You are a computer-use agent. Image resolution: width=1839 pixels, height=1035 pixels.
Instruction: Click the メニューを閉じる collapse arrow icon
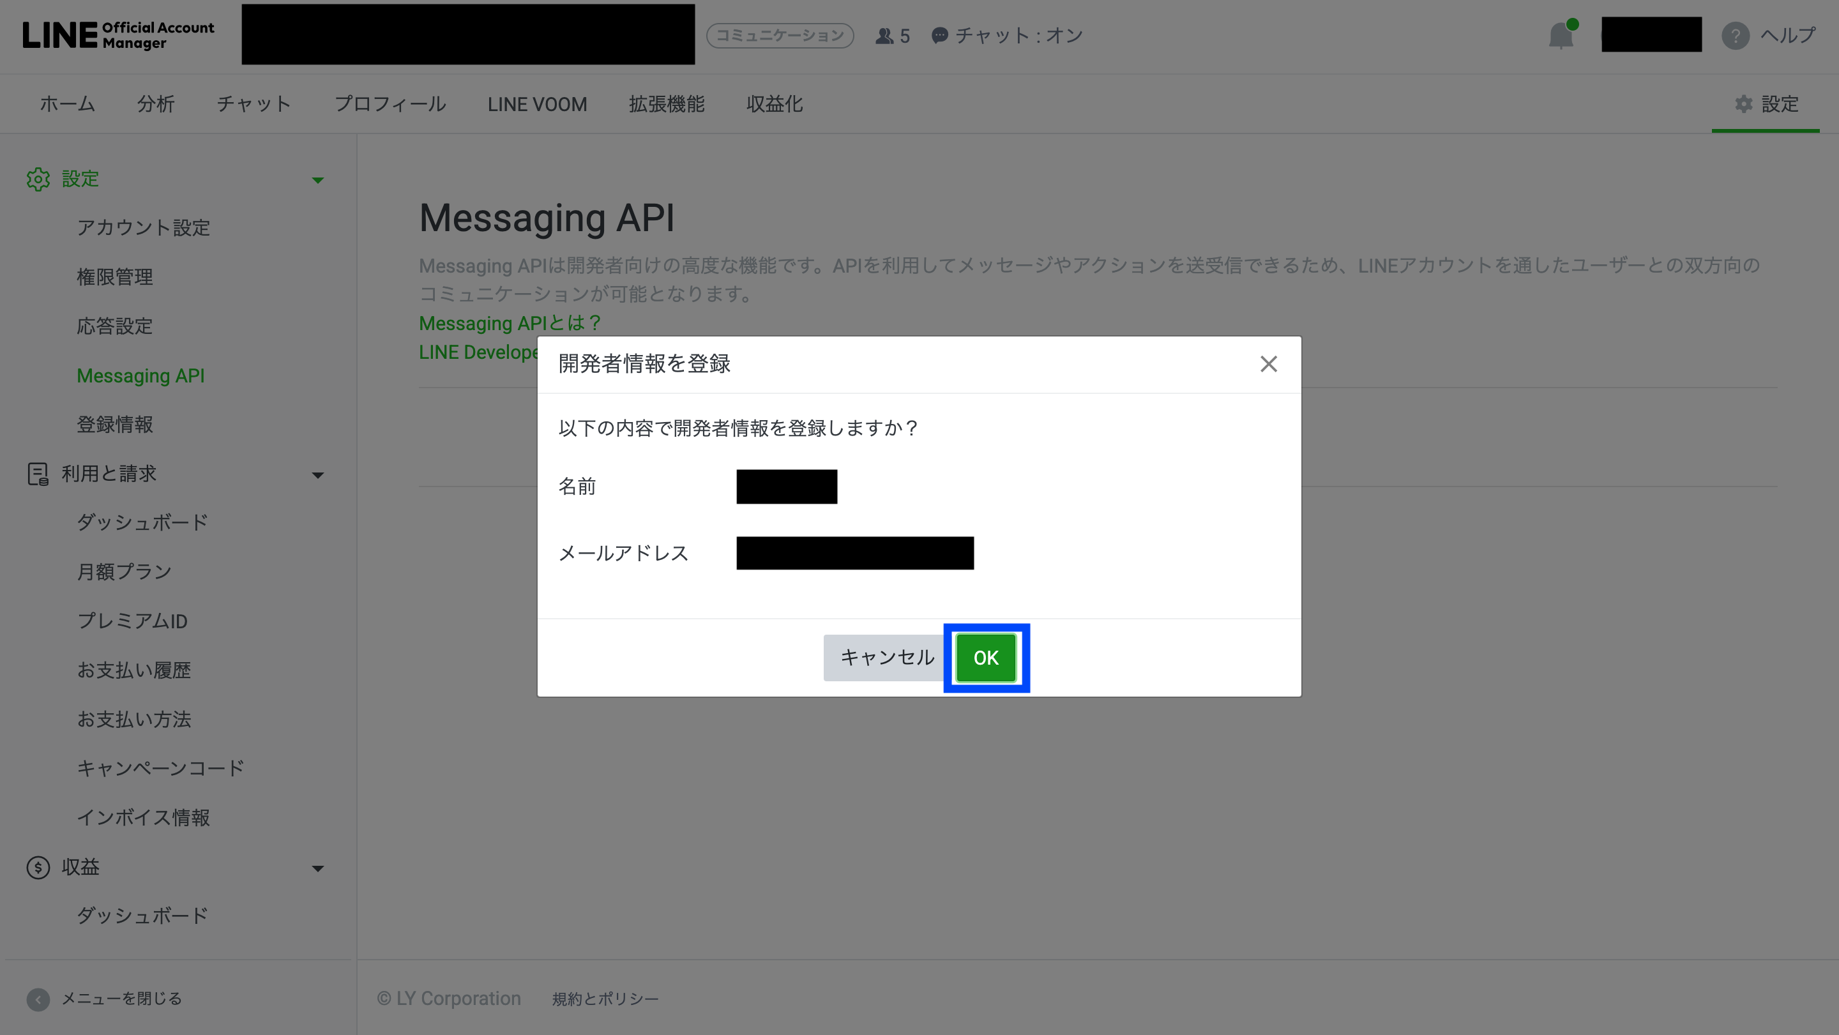[38, 999]
